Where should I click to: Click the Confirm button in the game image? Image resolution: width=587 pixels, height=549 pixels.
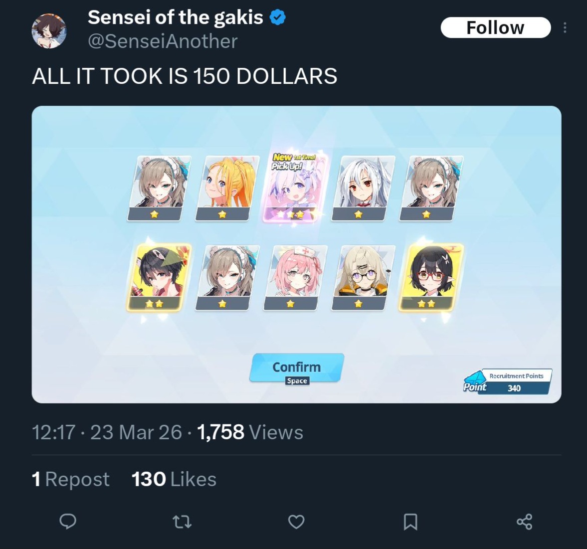(297, 368)
